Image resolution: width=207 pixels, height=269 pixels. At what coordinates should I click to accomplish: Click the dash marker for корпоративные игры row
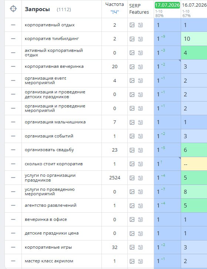tap(13, 247)
